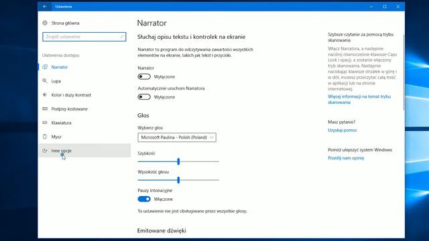Disable Pauzy intonacyjne toggle

coord(144,199)
